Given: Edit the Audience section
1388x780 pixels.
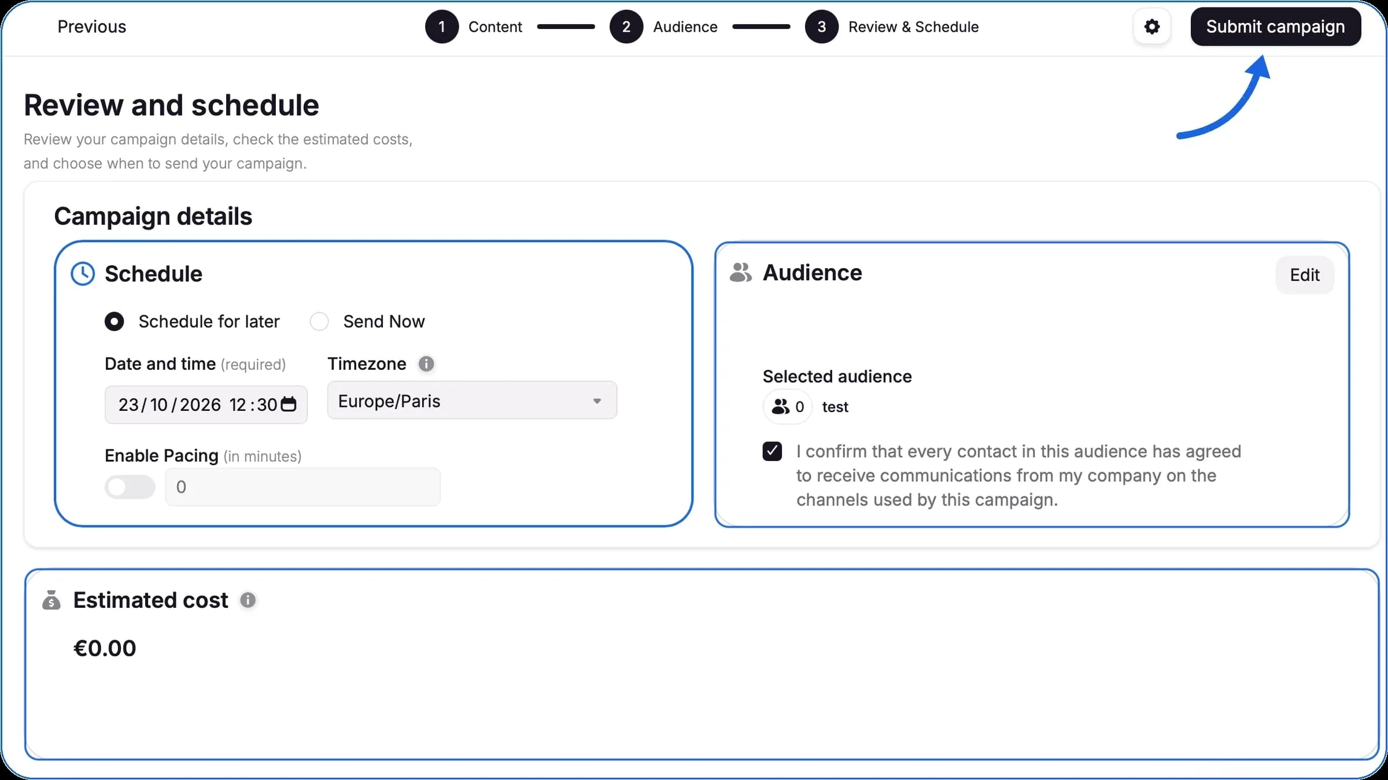Looking at the screenshot, I should click(1305, 275).
